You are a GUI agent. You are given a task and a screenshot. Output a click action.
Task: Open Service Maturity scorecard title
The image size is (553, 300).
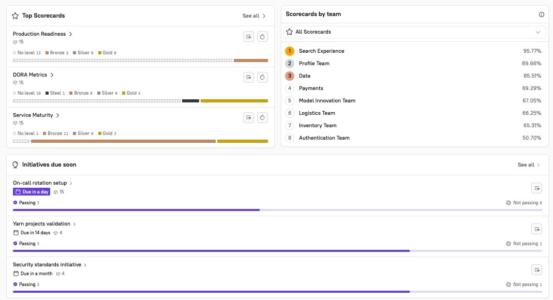pos(33,115)
